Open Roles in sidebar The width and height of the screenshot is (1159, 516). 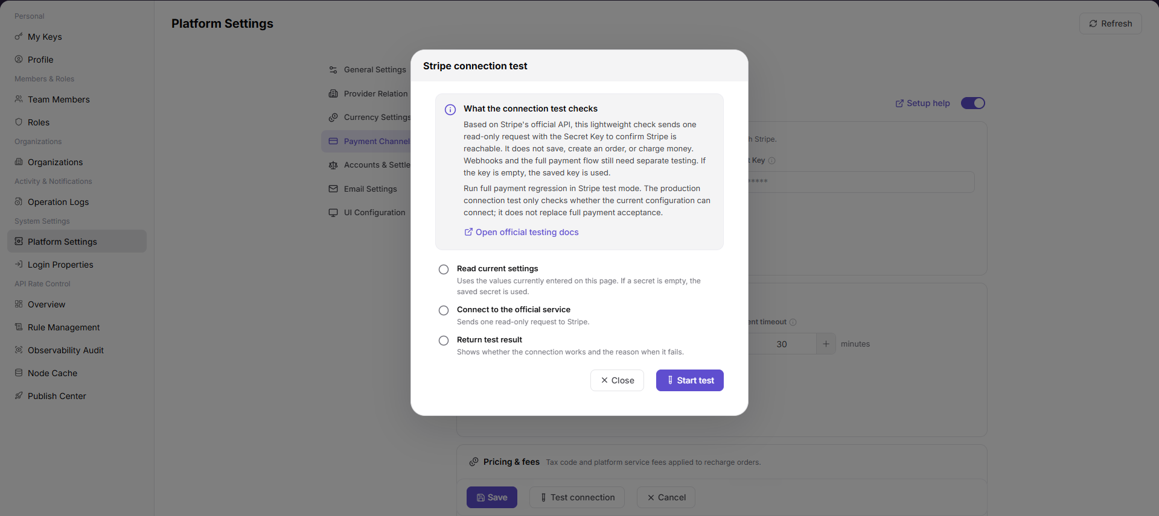pos(77,122)
